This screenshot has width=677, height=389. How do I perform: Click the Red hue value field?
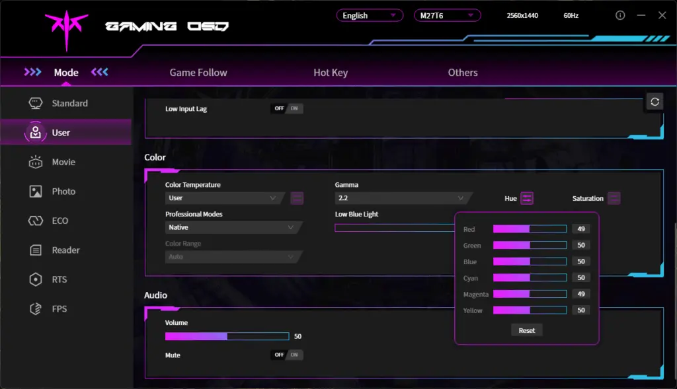coord(581,229)
